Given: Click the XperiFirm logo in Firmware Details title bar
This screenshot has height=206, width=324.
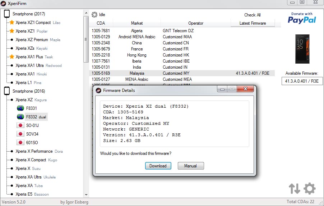Looking at the screenshot, I should point(98,90).
